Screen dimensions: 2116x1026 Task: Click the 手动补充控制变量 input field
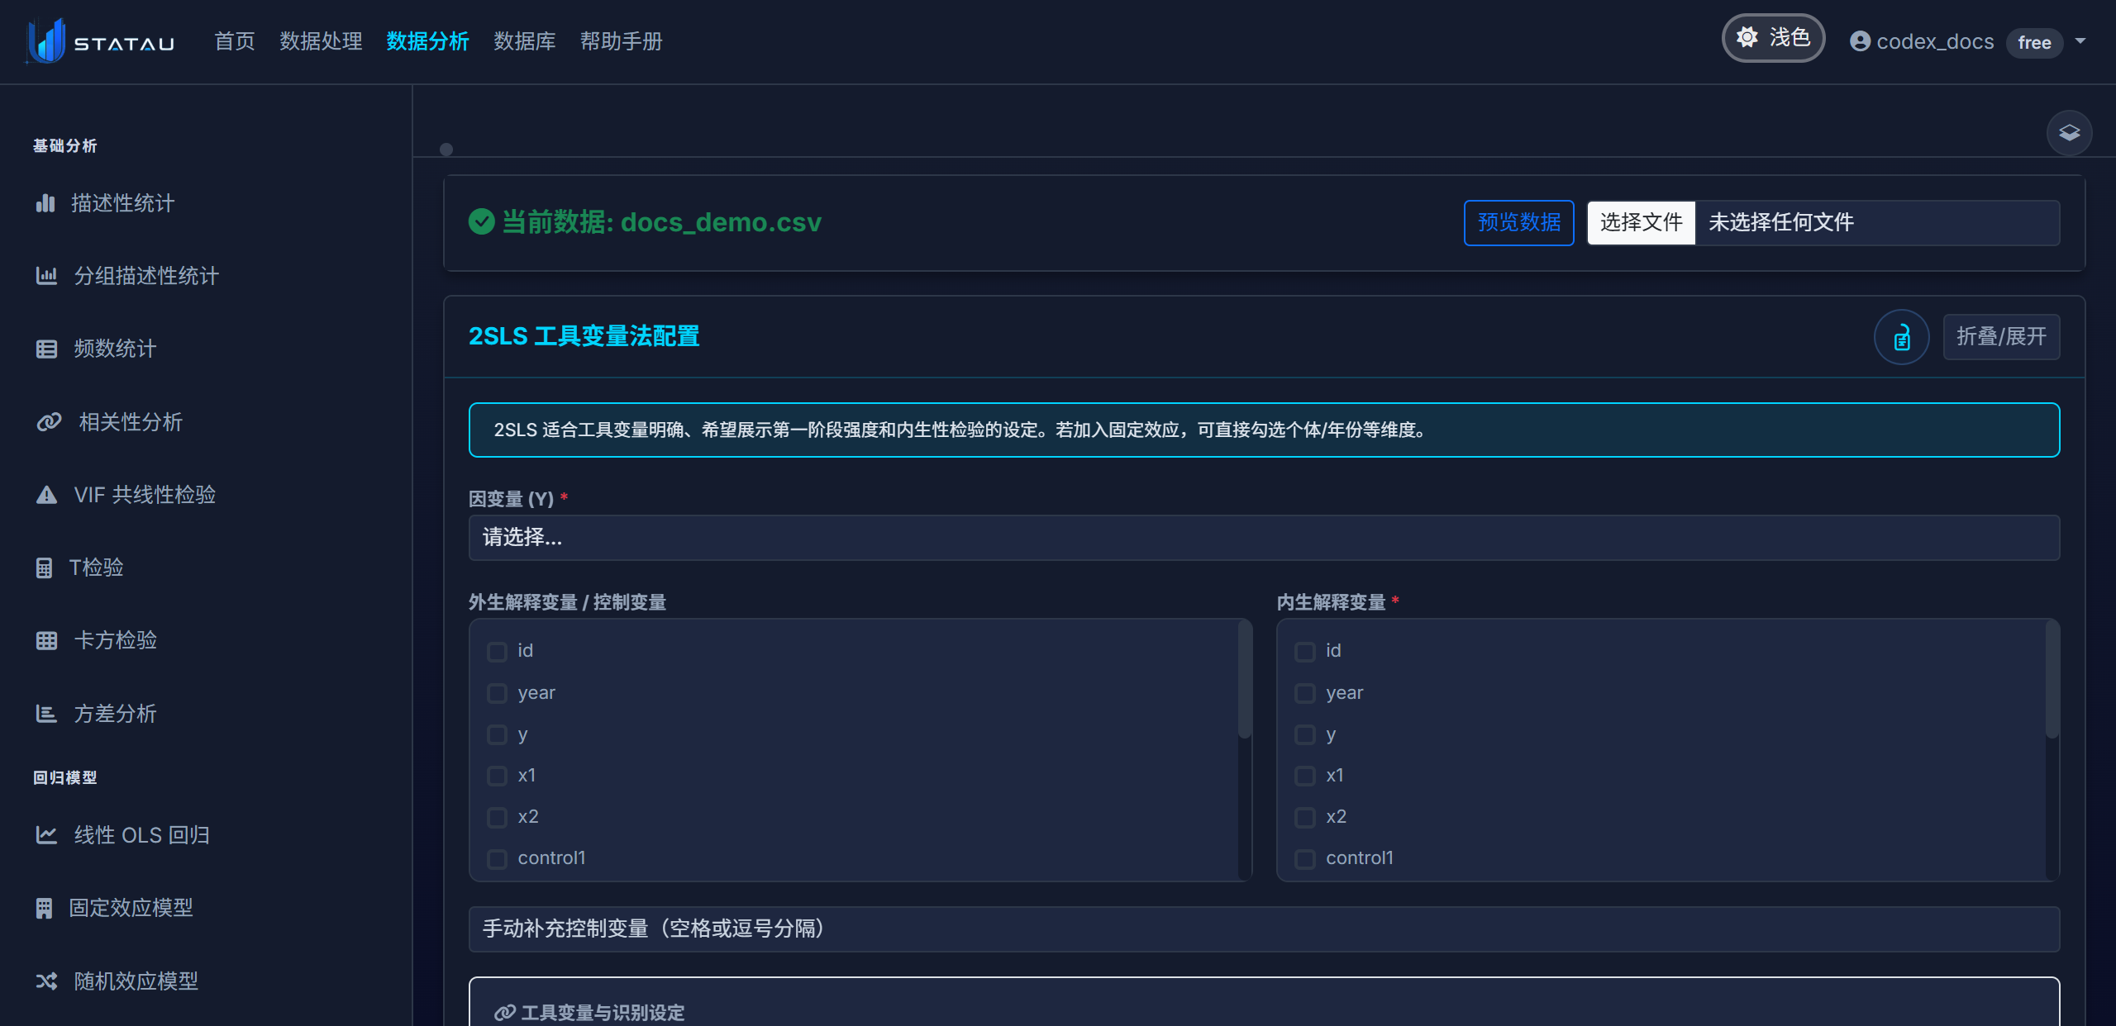[x=1264, y=929]
